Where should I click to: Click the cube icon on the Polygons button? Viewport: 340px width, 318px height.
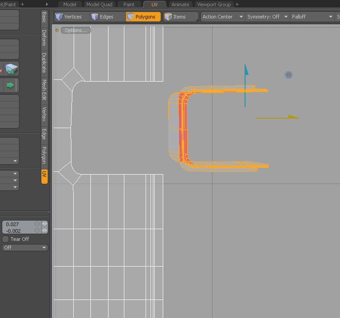(131, 17)
